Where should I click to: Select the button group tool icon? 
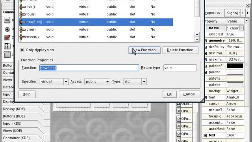point(7,46)
